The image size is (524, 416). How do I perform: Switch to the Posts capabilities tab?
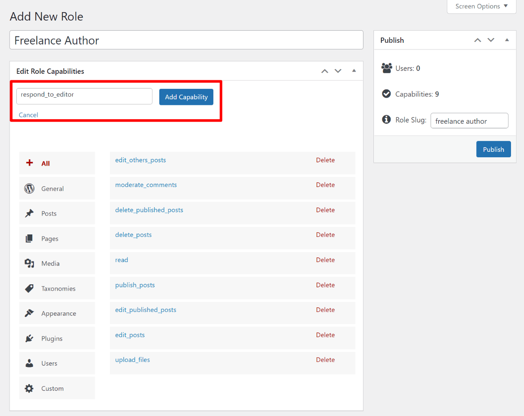(x=57, y=213)
